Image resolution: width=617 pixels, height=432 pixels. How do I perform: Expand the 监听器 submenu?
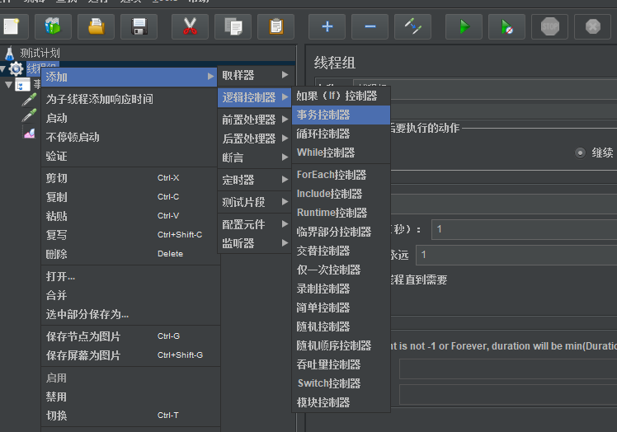(x=255, y=243)
